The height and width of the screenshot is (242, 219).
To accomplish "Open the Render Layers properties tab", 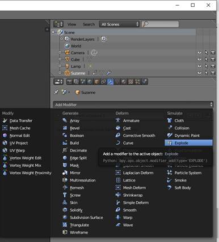I will tap(76, 81).
